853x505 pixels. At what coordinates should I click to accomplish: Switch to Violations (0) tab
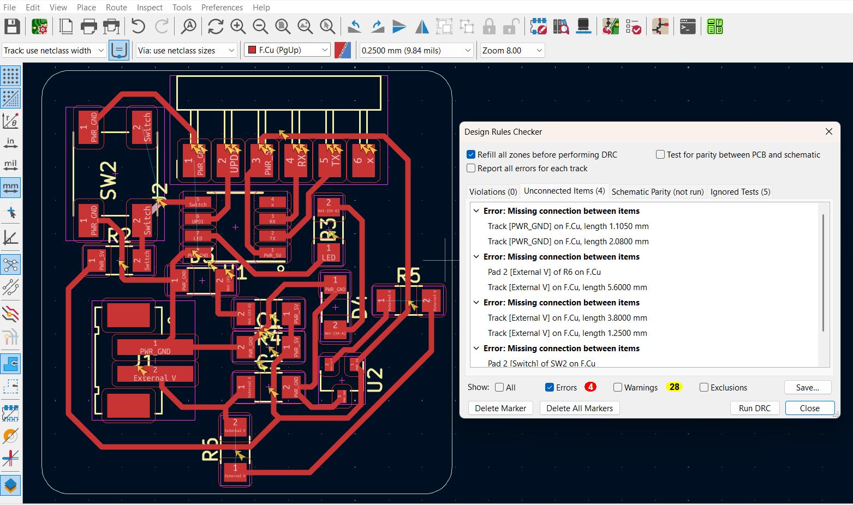[x=493, y=191]
